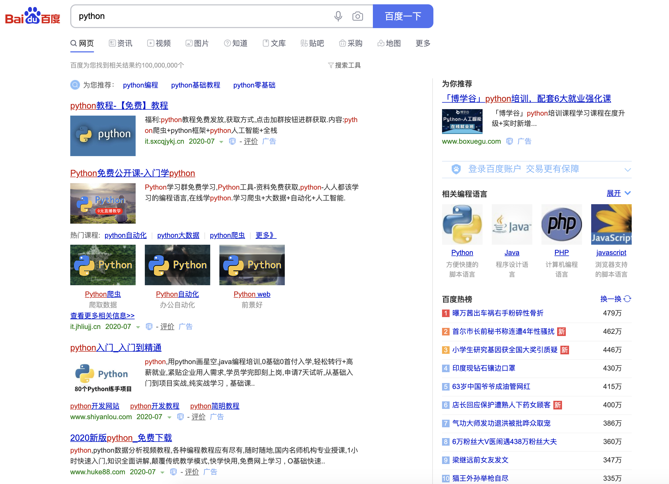Image resolution: width=669 pixels, height=484 pixels.
Task: Click the Python web course thumbnail
Action: 252,265
